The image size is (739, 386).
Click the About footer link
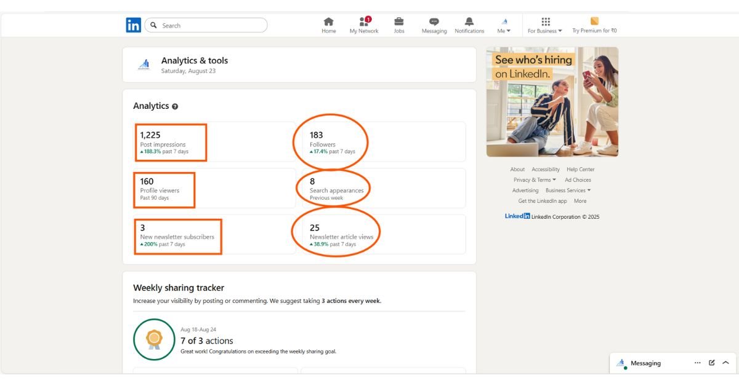point(517,170)
